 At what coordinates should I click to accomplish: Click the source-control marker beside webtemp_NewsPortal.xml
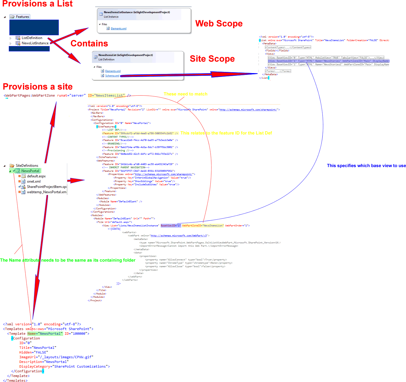pyautogui.click(x=20, y=192)
